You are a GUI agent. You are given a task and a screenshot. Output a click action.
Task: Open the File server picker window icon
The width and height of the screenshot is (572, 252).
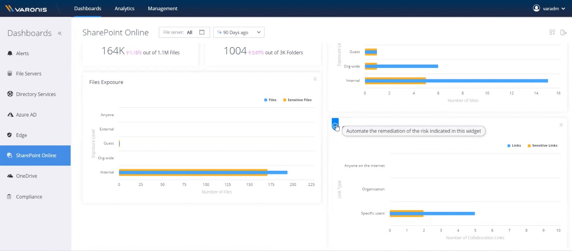pos(202,32)
